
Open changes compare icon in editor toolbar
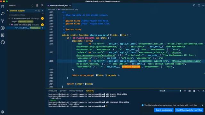click(x=194, y=5)
